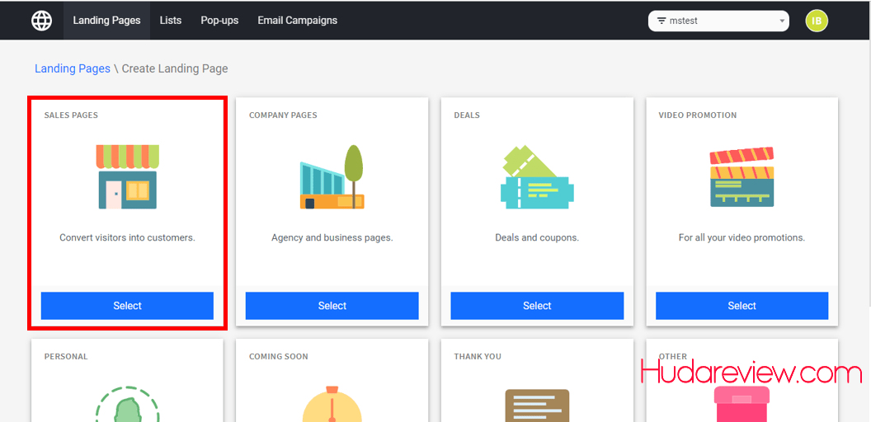
Task: Open the IB user avatar menu
Action: [x=816, y=21]
